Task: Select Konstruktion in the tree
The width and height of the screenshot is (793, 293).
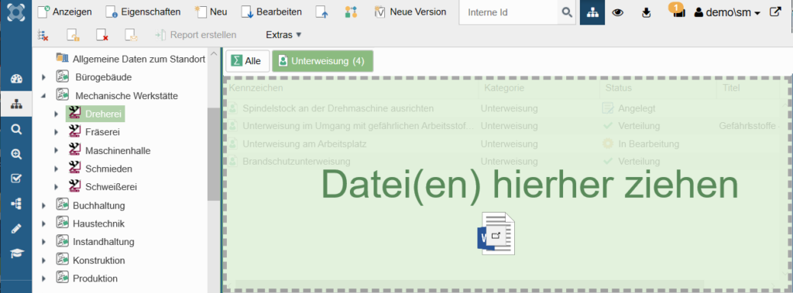Action: (x=98, y=261)
